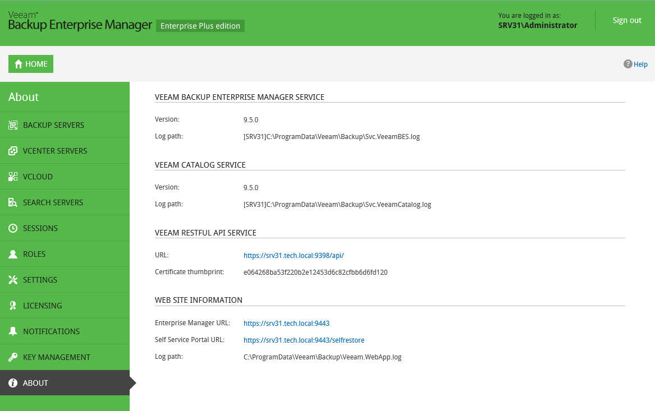655x411 pixels.
Task: Open NOTIFICATIONS menu item
Action: click(x=65, y=331)
